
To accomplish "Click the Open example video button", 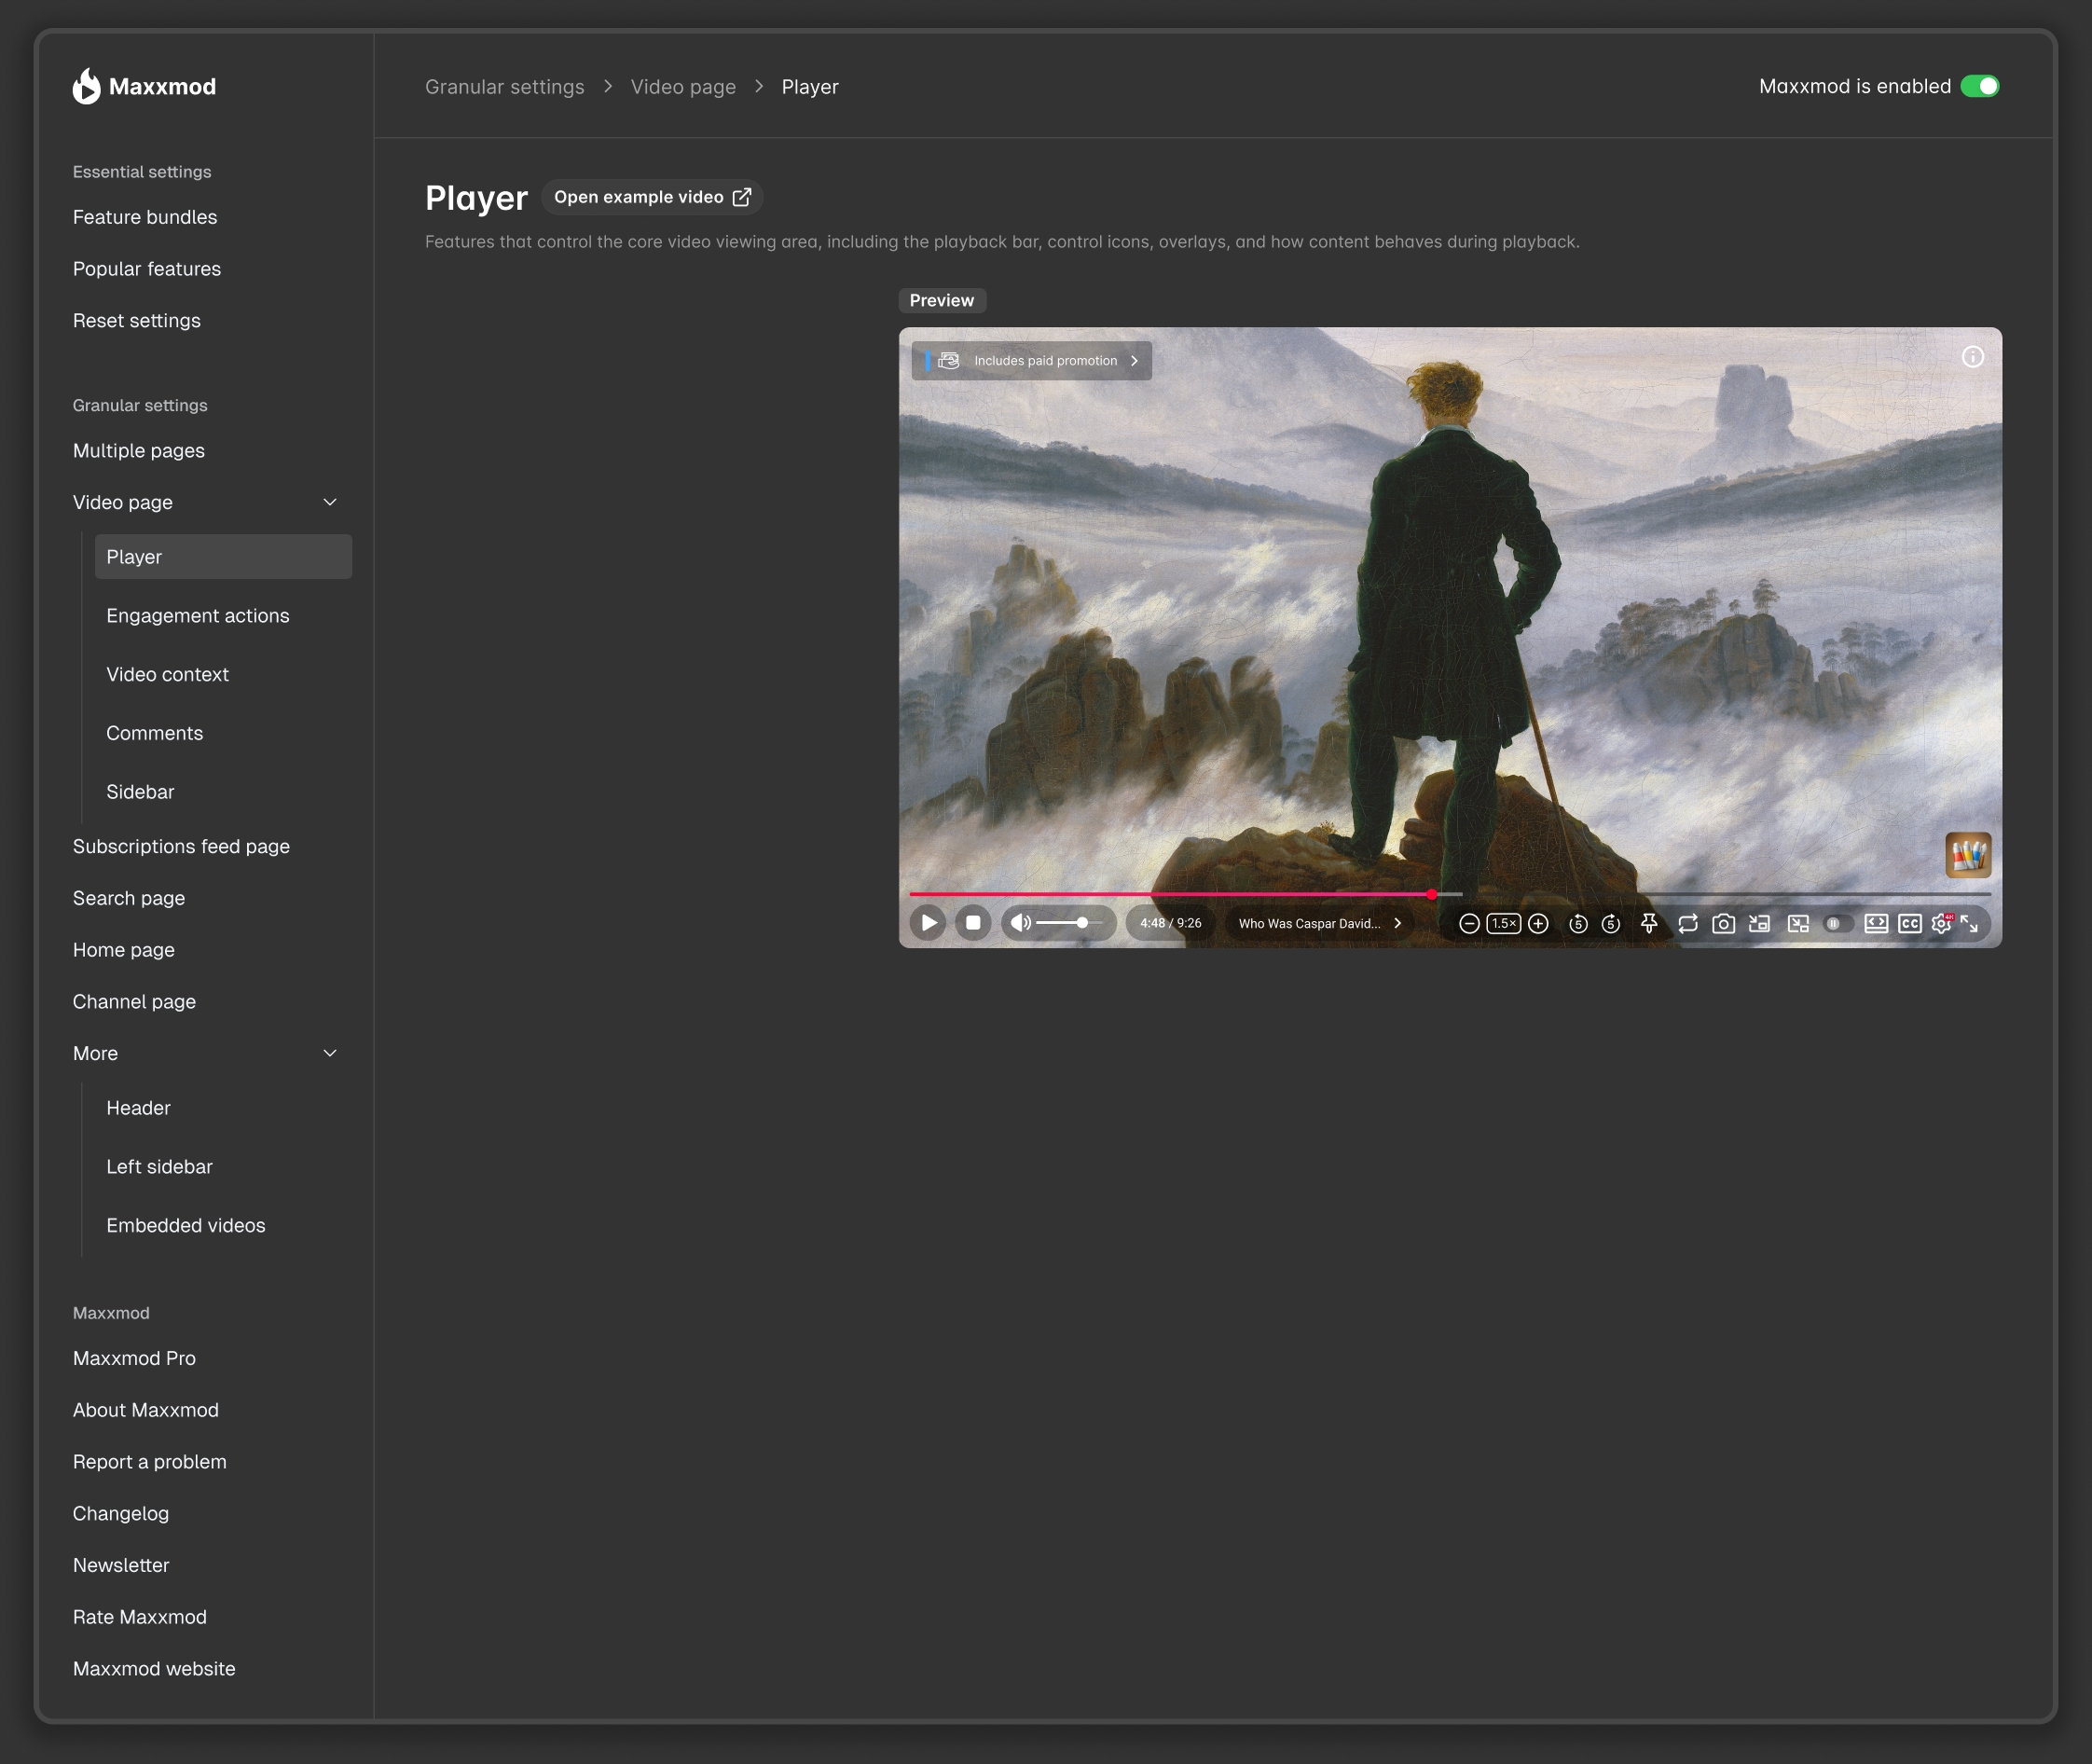I will tap(652, 197).
